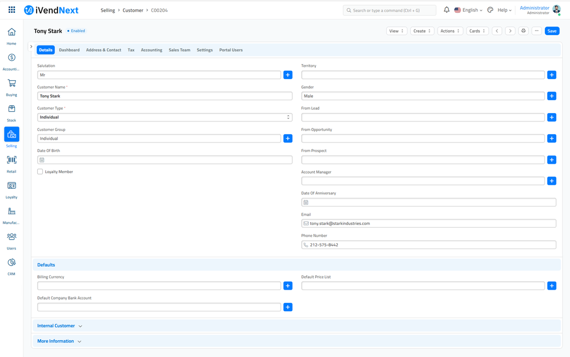Click the notifications bell icon

[446, 10]
